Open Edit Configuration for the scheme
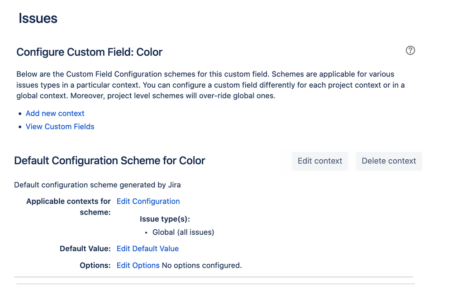Viewport: 452px width, 286px height. [x=148, y=201]
